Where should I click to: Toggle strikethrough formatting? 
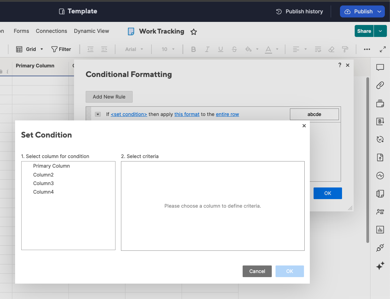(x=234, y=49)
